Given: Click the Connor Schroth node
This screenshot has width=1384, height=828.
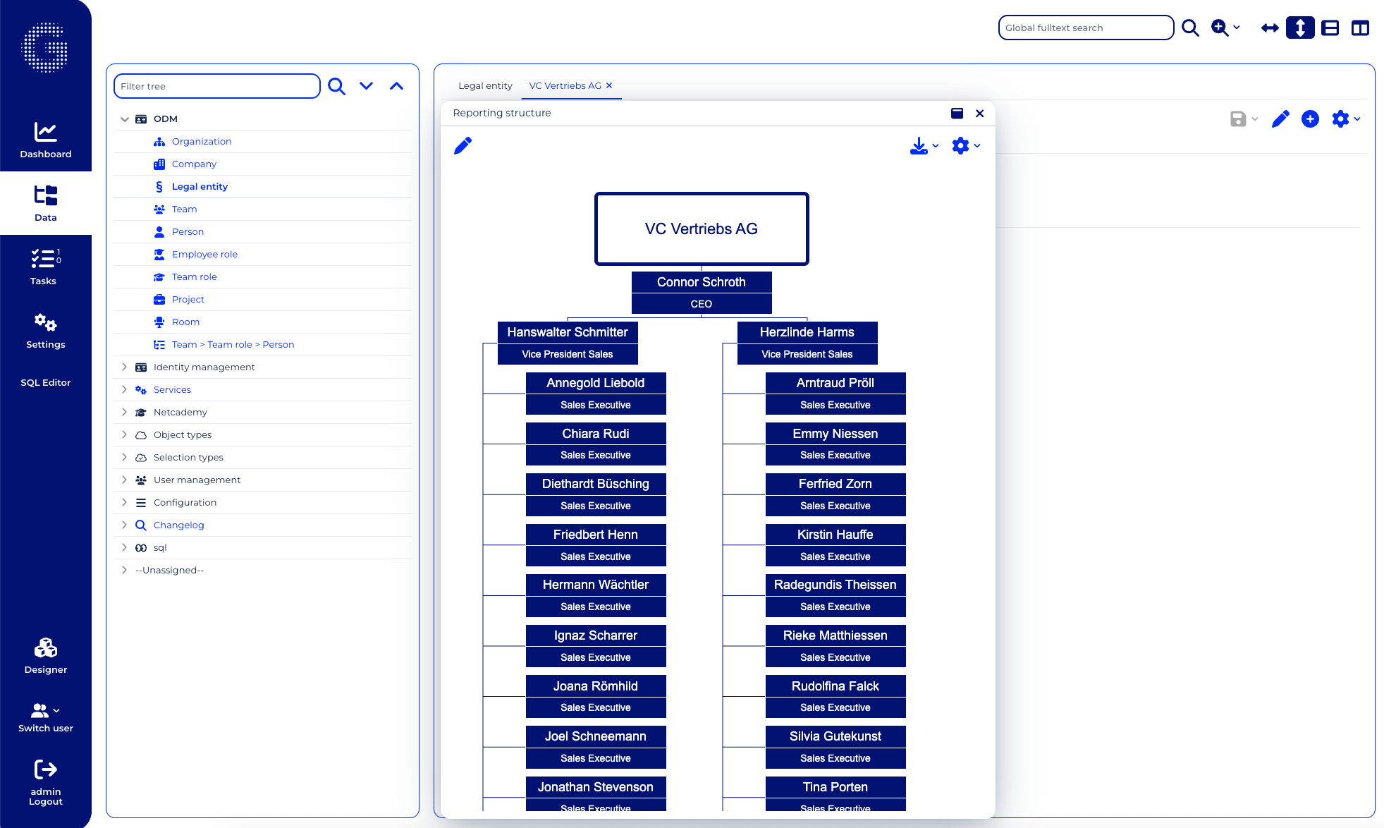Looking at the screenshot, I should click(701, 282).
